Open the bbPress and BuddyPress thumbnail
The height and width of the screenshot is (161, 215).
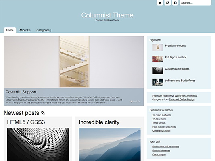158,82
